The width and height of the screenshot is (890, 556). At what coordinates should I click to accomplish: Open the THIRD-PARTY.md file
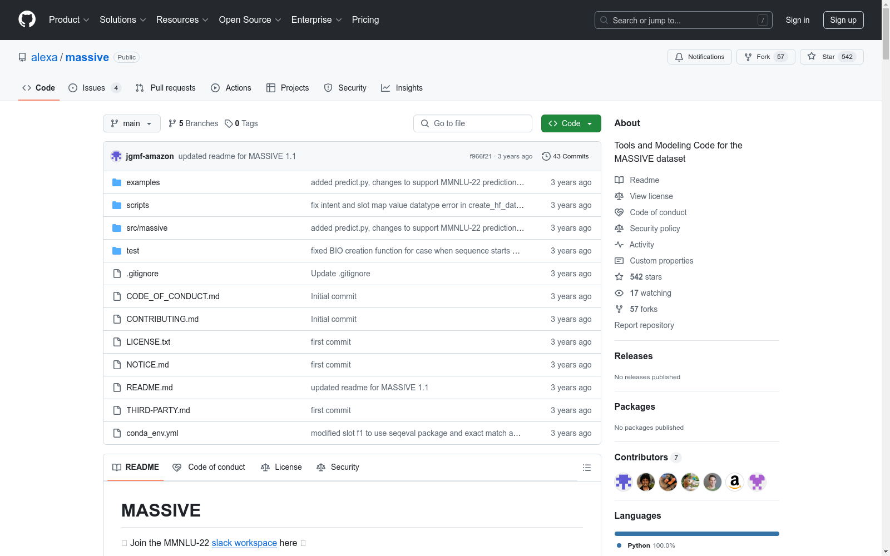tap(158, 410)
